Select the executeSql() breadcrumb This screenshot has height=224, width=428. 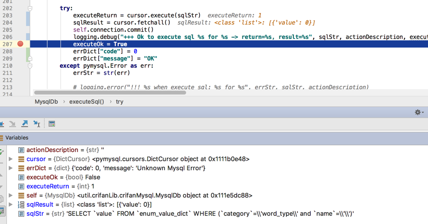87,102
